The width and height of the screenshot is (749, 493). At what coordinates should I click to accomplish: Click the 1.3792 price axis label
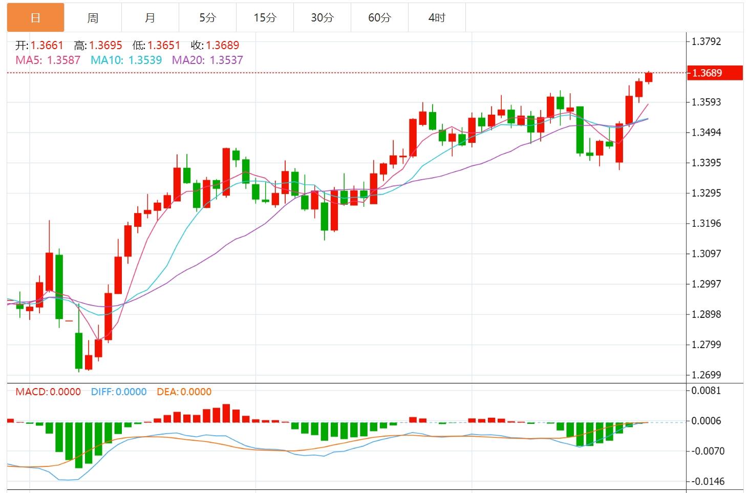[x=706, y=41]
